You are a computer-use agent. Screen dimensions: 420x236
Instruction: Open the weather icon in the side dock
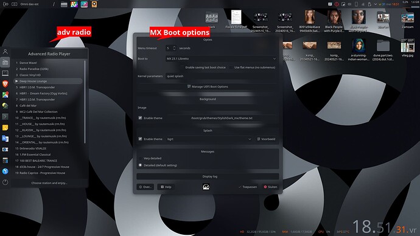click(x=5, y=106)
